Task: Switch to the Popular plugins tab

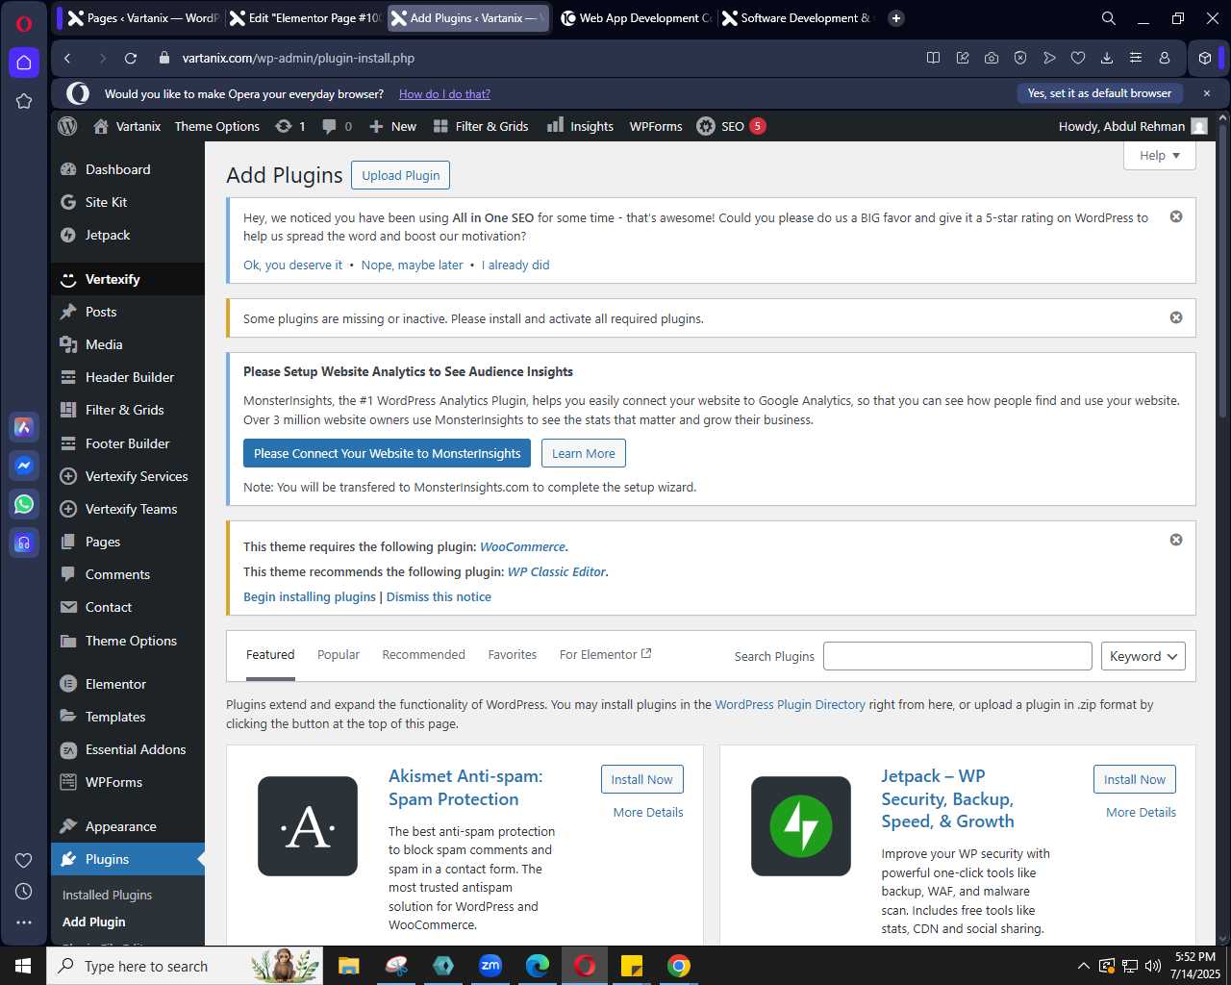Action: point(339,654)
